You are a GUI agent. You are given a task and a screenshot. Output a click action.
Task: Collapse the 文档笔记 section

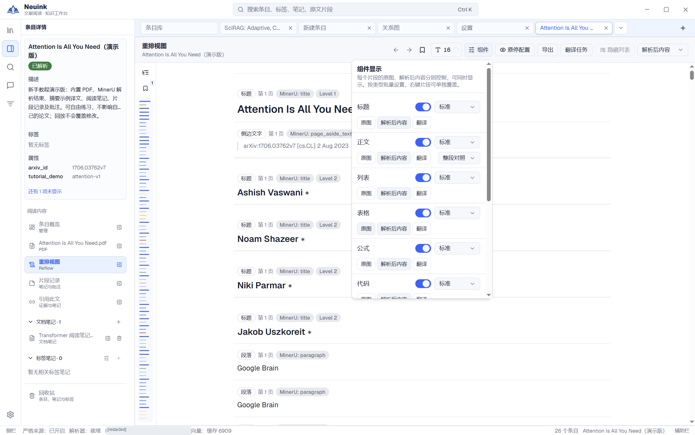(x=30, y=322)
